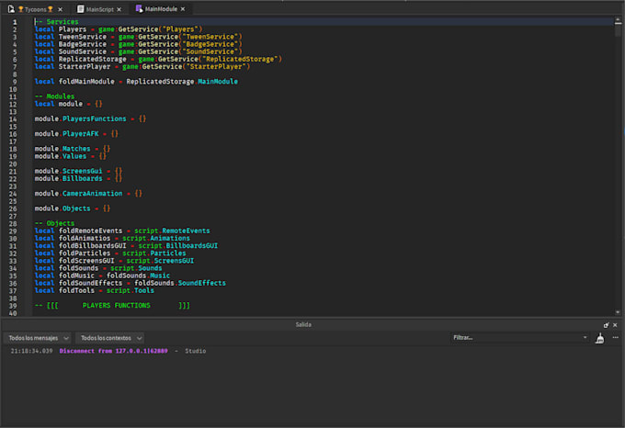Click 'foldAnimatios' on line 30
This screenshot has height=428, width=625.
pos(85,238)
